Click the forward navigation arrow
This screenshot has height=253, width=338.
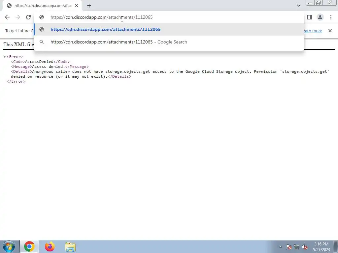click(x=18, y=17)
